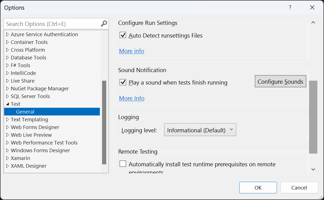
Task: Select the Live Share category
Action: [x=22, y=81]
